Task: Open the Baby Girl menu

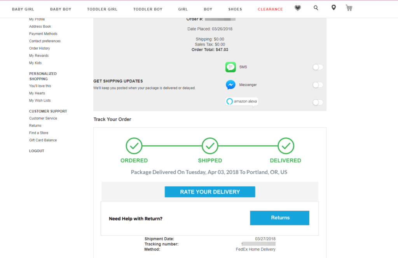Action: coord(23,9)
